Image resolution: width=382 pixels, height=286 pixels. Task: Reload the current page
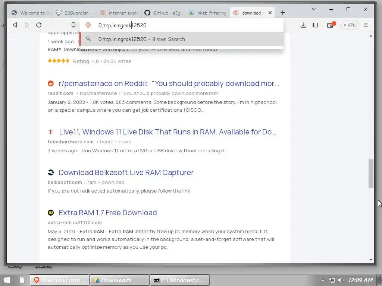(39, 25)
